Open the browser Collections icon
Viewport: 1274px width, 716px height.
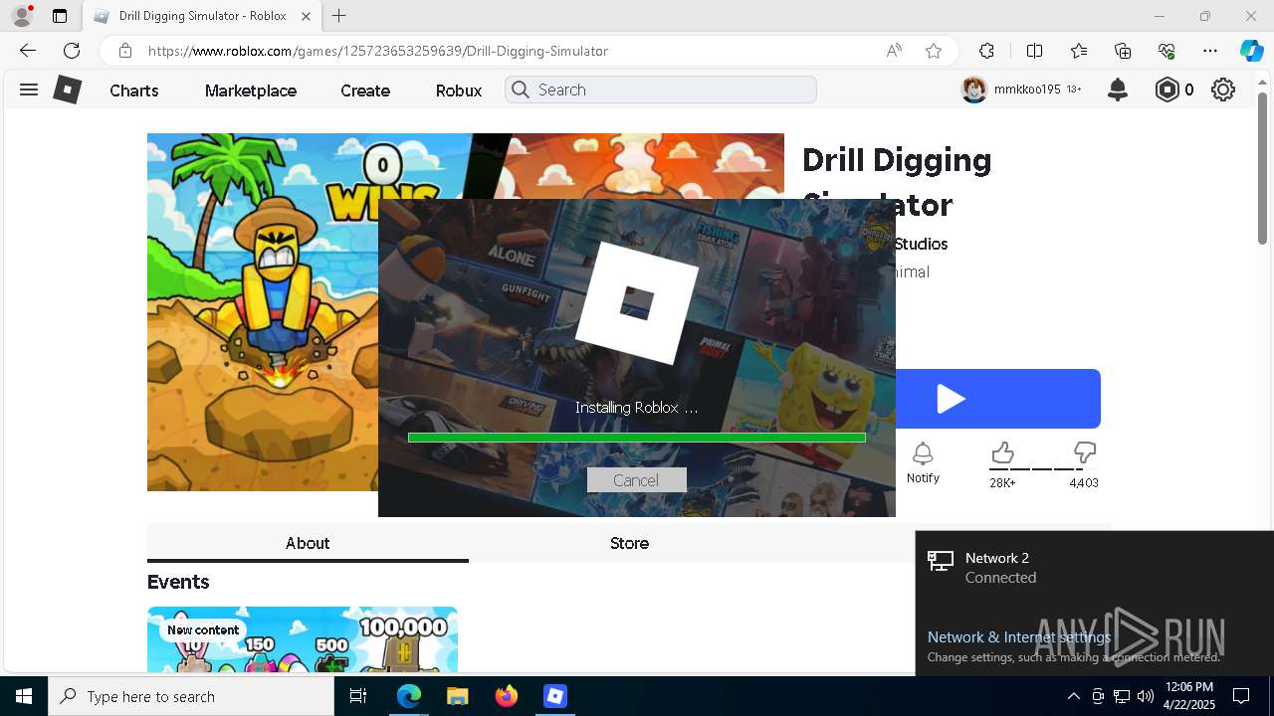point(1123,51)
